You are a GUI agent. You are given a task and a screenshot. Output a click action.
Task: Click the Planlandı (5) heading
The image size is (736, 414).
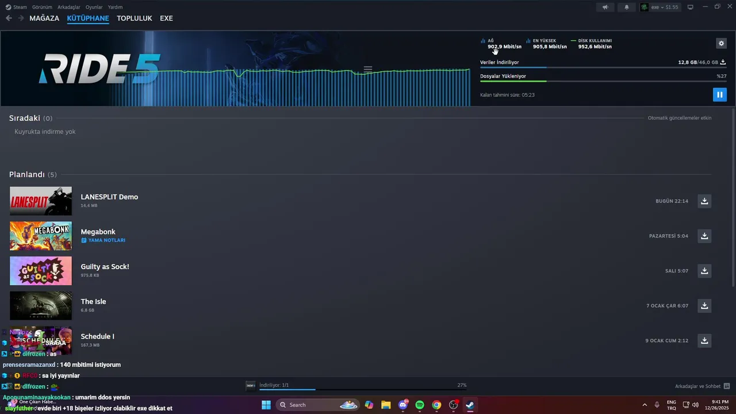pyautogui.click(x=33, y=174)
